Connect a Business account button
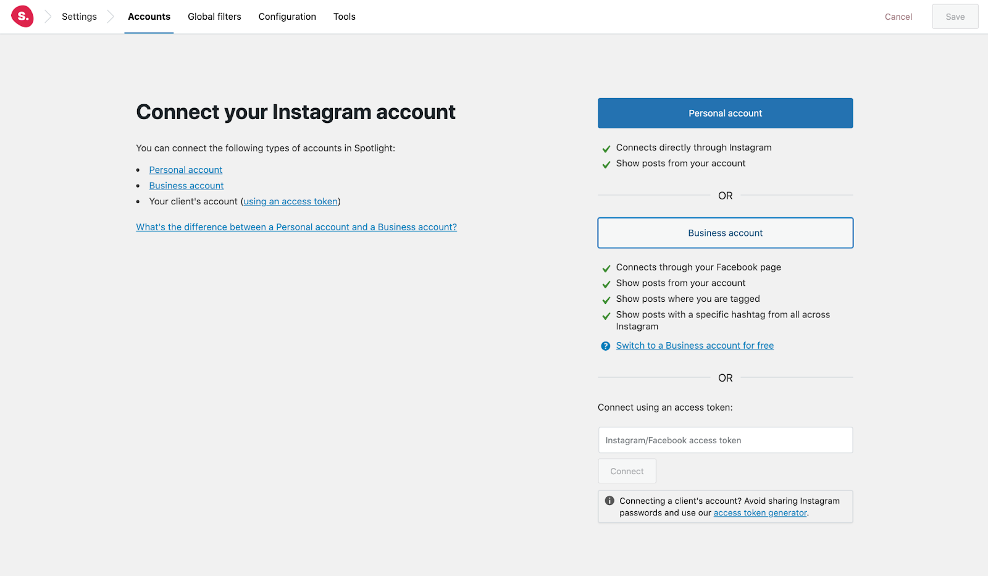The width and height of the screenshot is (988, 576). [726, 233]
